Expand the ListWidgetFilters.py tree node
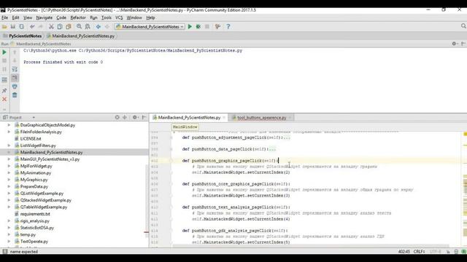 tap(9, 146)
